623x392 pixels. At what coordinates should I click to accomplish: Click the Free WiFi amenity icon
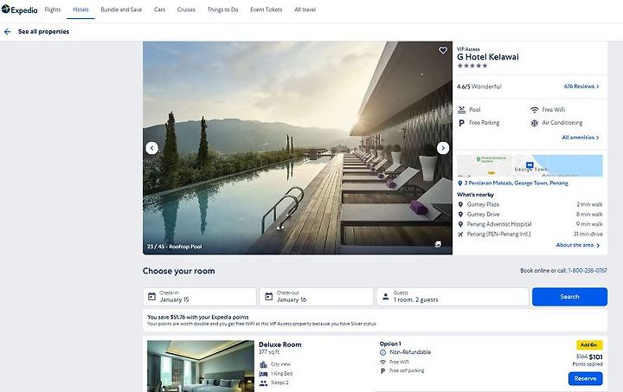pos(535,110)
